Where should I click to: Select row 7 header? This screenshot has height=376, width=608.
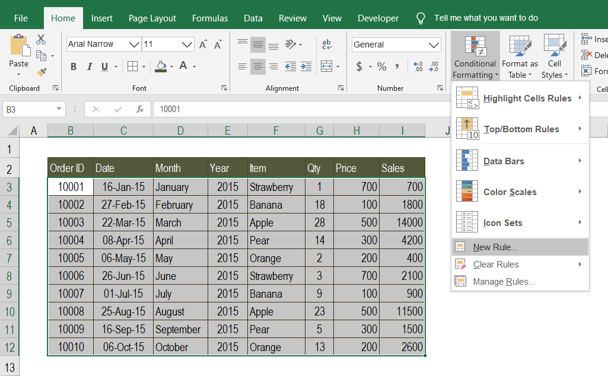(x=9, y=258)
